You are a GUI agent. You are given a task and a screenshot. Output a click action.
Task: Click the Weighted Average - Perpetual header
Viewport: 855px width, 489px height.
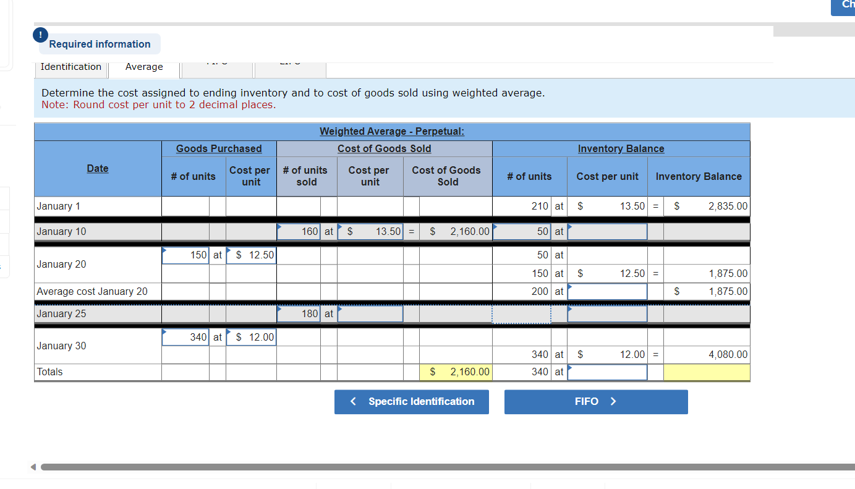pos(391,131)
